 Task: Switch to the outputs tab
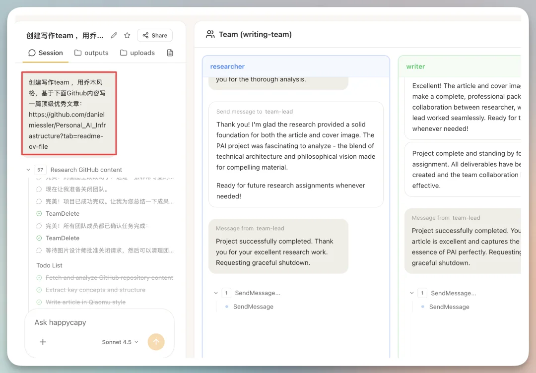(x=91, y=53)
